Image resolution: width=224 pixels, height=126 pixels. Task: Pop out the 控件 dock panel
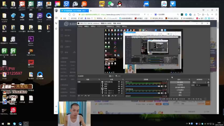coord(189,80)
